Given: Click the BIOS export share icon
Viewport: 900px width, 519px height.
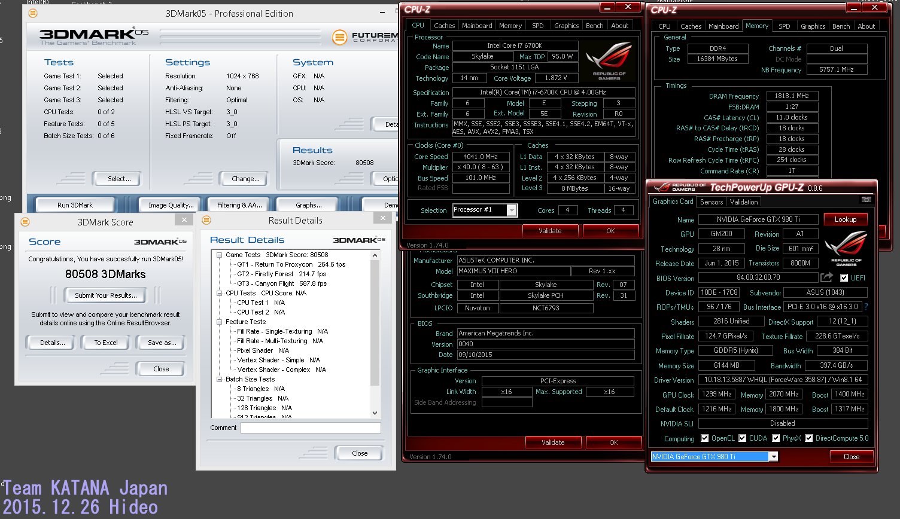Looking at the screenshot, I should tap(826, 277).
